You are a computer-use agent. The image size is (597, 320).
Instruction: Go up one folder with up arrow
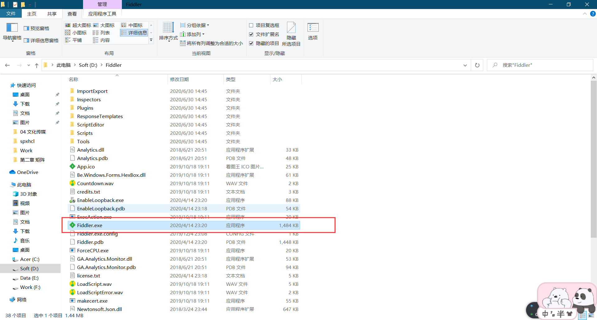[37, 65]
